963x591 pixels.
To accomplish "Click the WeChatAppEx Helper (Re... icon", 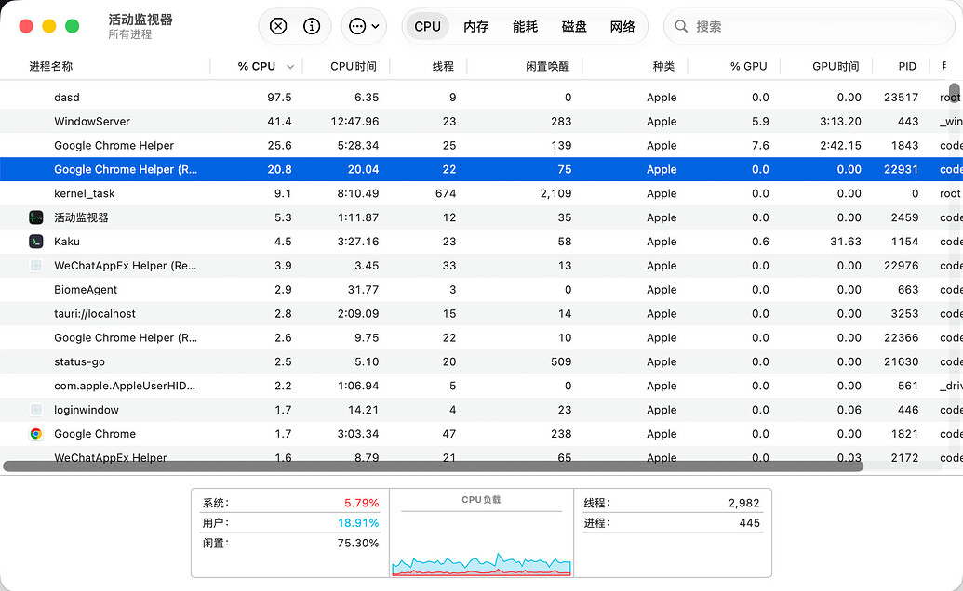I will point(36,266).
